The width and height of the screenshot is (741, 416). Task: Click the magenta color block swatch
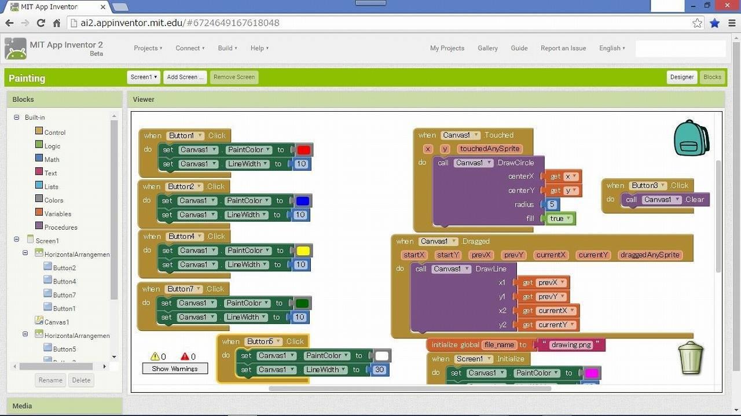[x=591, y=373]
